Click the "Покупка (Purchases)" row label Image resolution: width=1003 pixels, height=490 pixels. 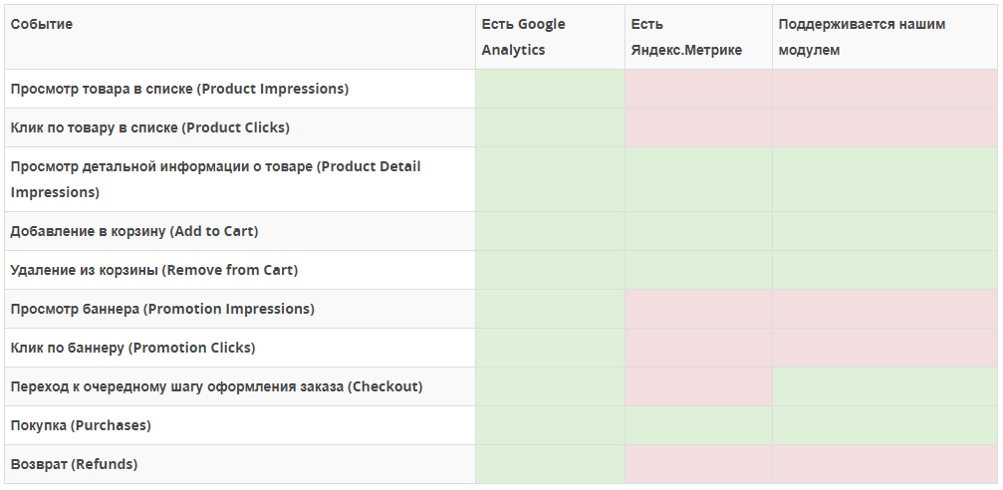[81, 425]
